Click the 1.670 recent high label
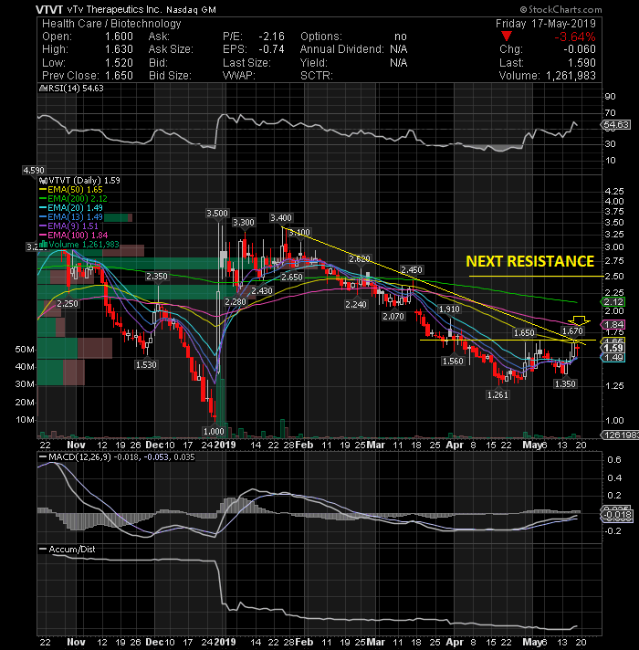The width and height of the screenshot is (639, 650). (572, 330)
